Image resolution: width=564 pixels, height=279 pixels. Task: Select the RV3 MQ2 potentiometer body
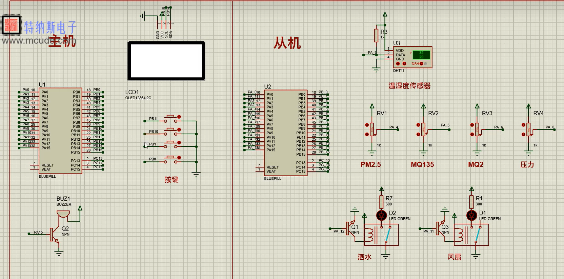(x=477, y=129)
